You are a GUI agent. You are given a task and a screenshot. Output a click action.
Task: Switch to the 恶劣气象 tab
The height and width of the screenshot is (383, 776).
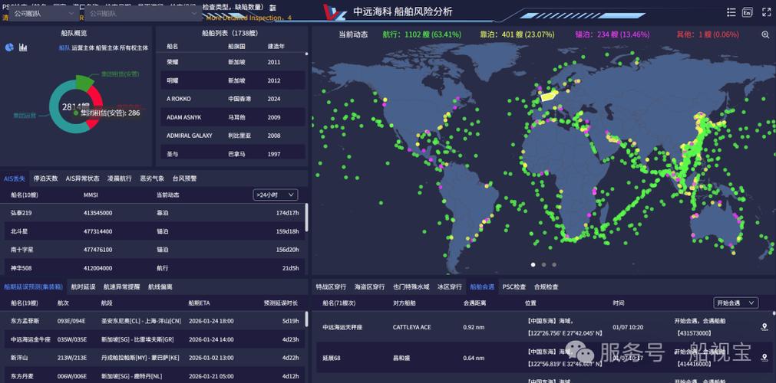coord(153,178)
